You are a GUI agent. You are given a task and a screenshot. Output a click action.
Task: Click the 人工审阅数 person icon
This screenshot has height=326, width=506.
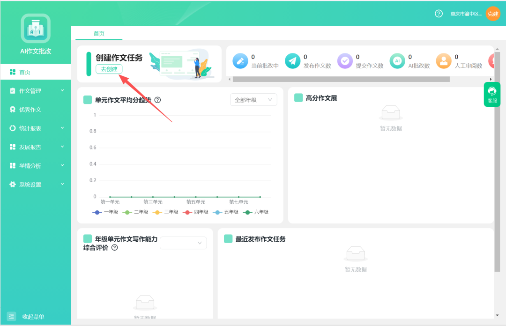(x=444, y=61)
